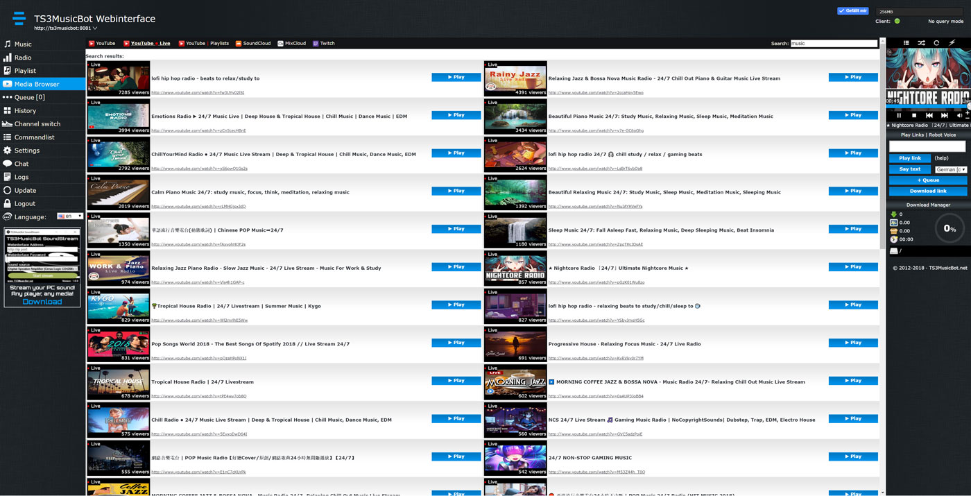
Task: Open Channel switch from the sidebar
Action: [x=37, y=124]
